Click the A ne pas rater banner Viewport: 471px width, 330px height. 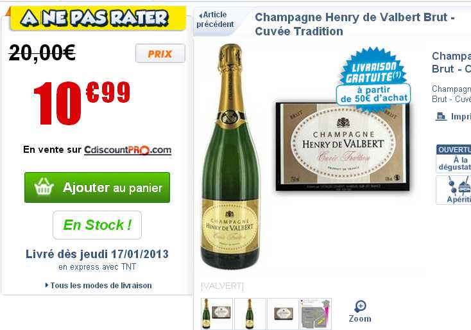click(x=98, y=18)
